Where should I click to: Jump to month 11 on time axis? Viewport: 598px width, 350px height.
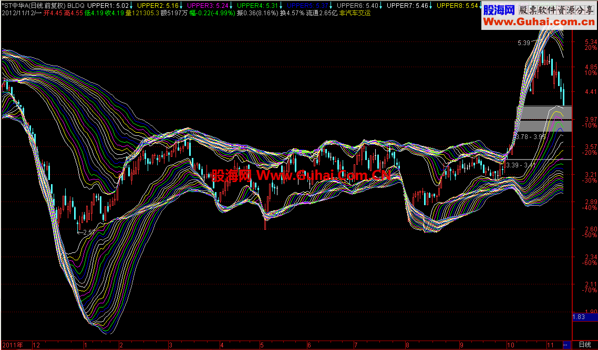click(550, 345)
